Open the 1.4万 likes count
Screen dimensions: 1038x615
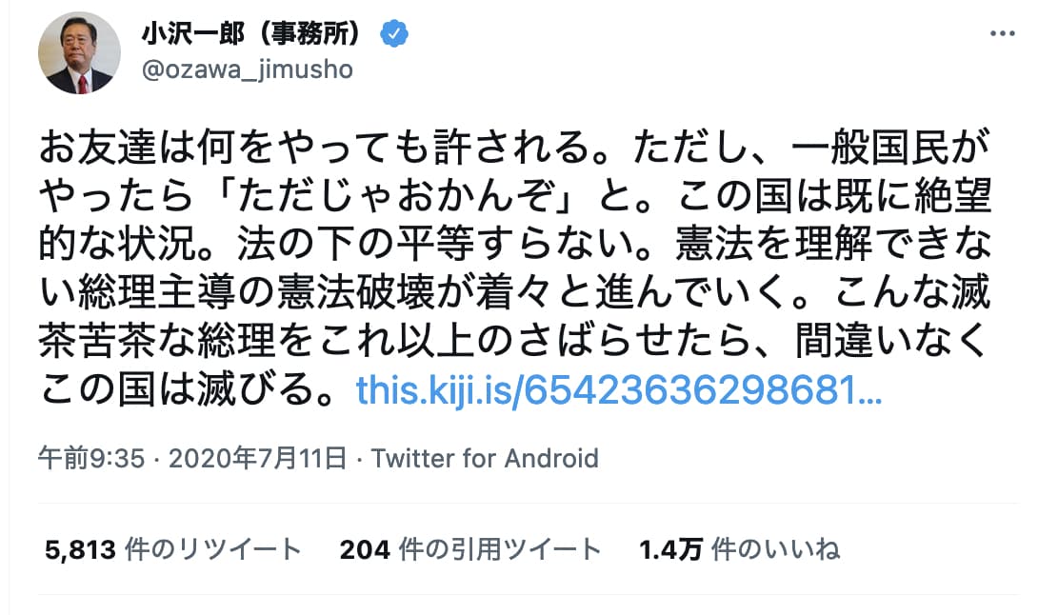coord(670,549)
